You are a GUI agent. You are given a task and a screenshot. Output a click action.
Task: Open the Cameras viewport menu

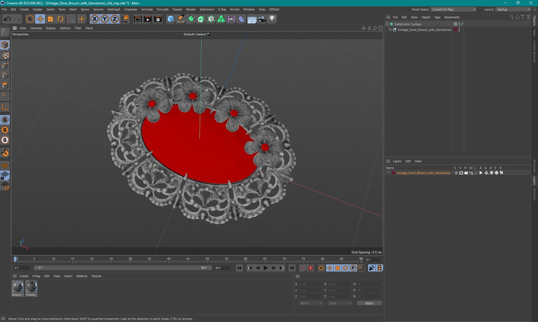36,28
